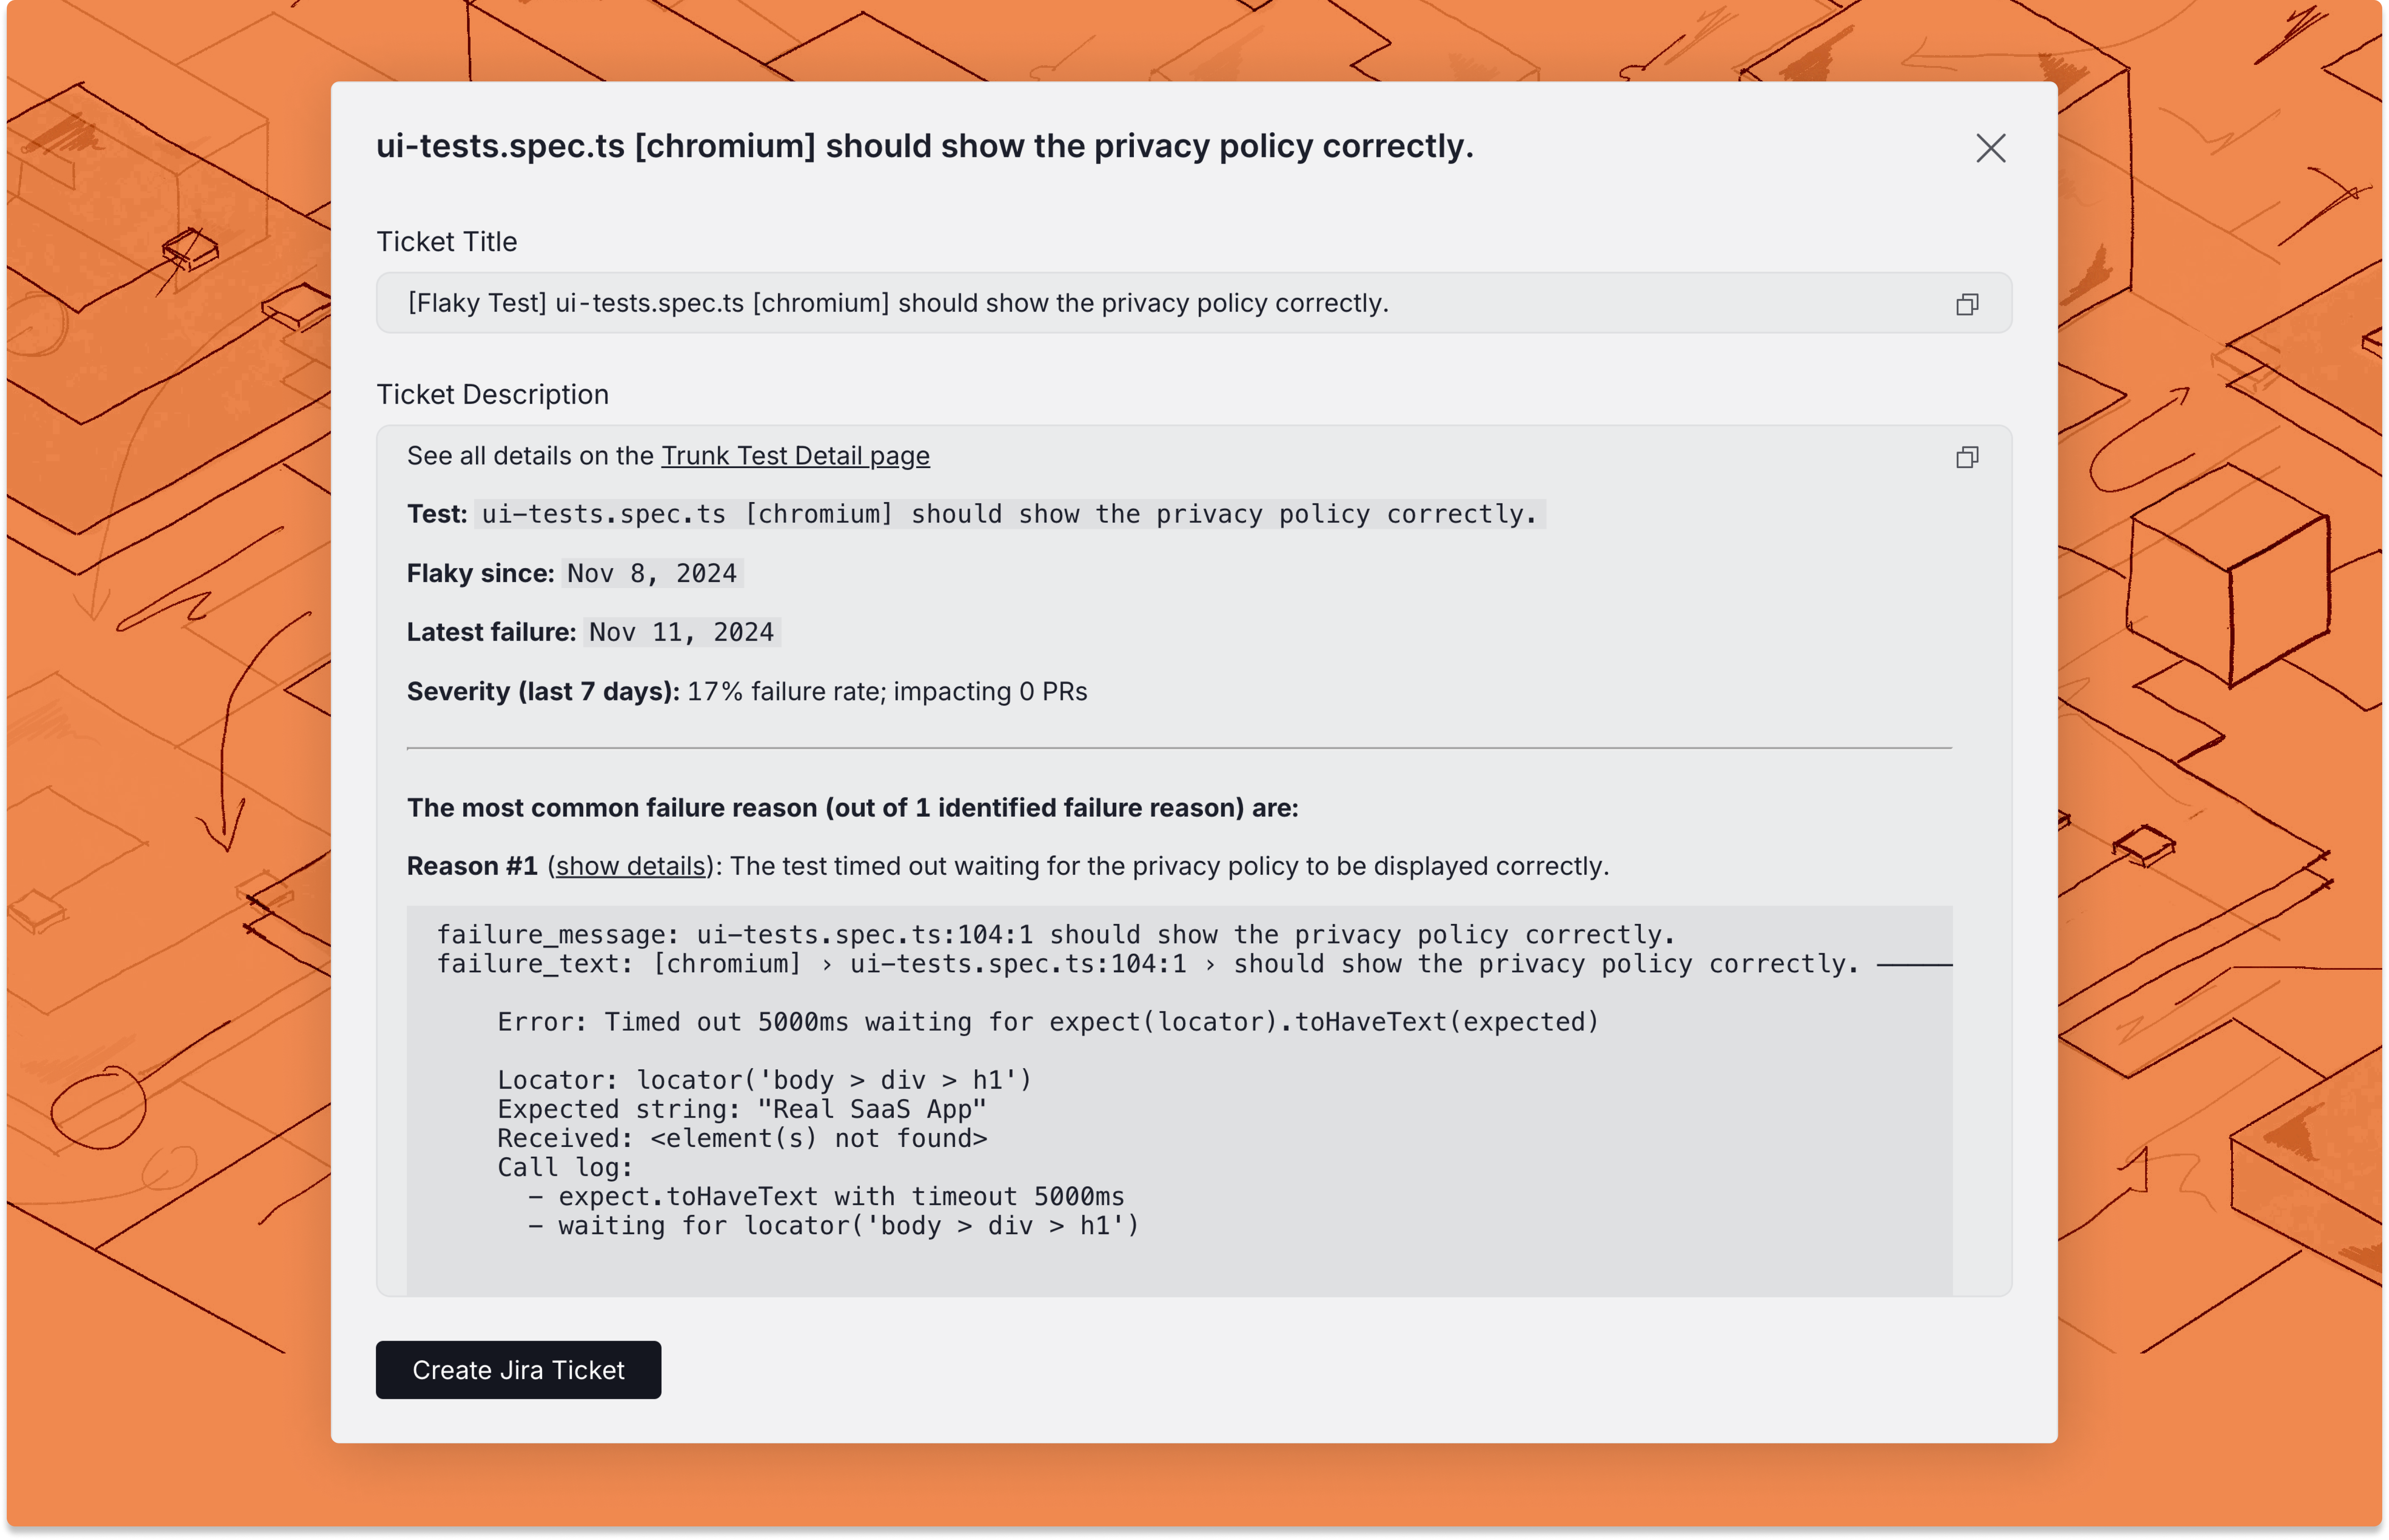Close the ticket dialog with X
2389x1540 pixels.
click(x=1990, y=148)
